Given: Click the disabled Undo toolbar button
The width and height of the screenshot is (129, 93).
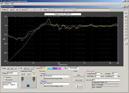Looking at the screenshot, I should tap(32, 10).
